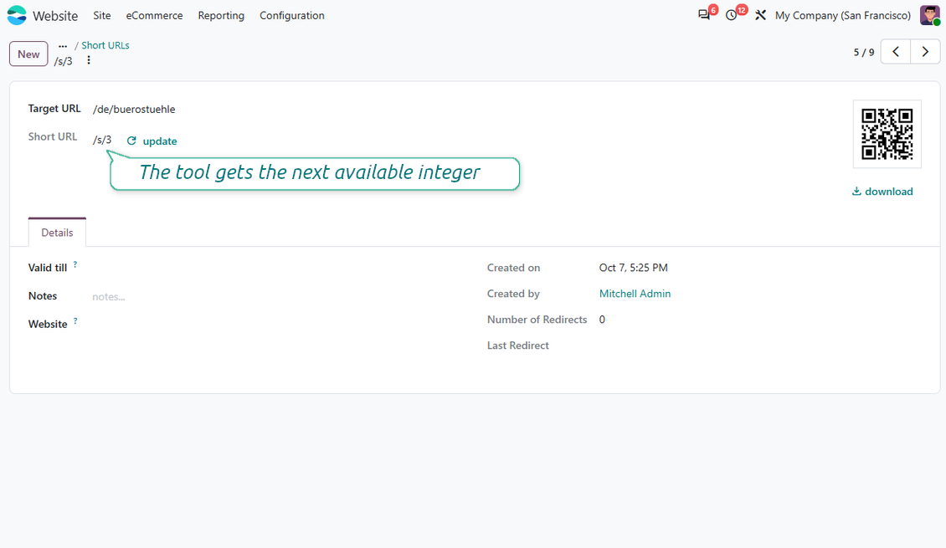Viewport: 946px width, 548px height.
Task: Click the Valid till help question mark
Action: click(x=75, y=264)
